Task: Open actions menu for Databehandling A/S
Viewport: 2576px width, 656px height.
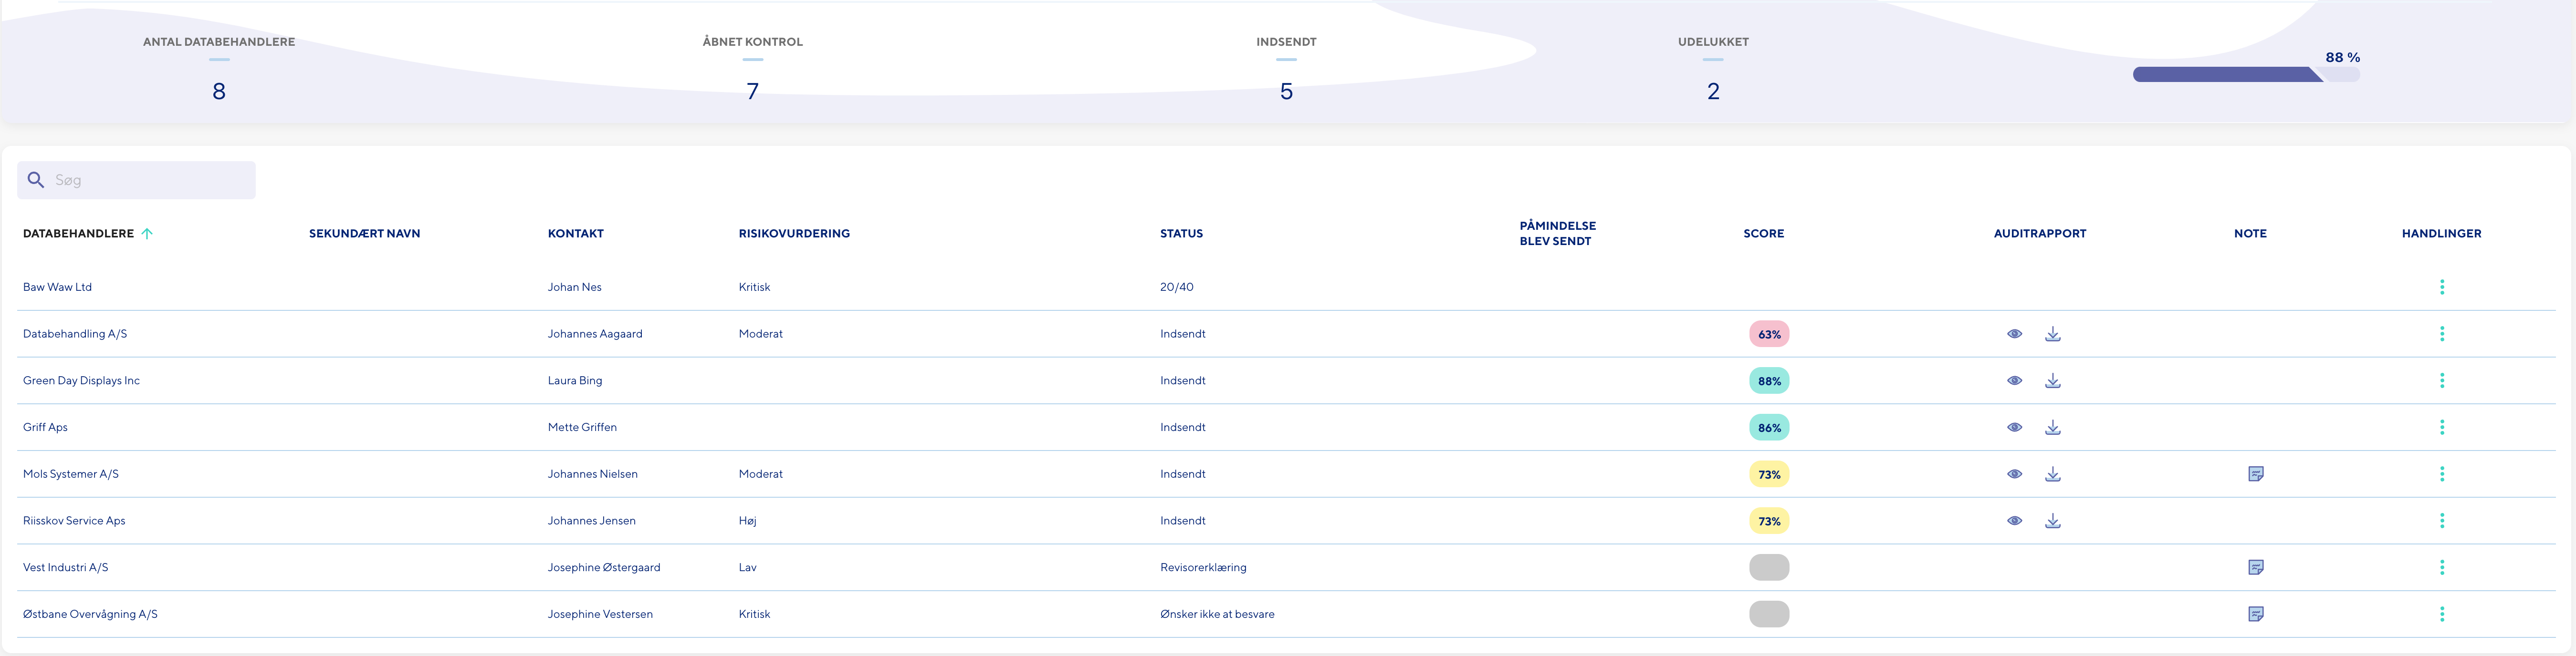Action: coord(2441,335)
